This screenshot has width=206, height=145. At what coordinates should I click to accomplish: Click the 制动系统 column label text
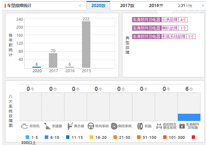(125, 126)
